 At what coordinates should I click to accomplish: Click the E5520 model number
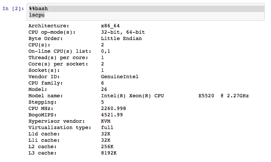click(x=206, y=96)
